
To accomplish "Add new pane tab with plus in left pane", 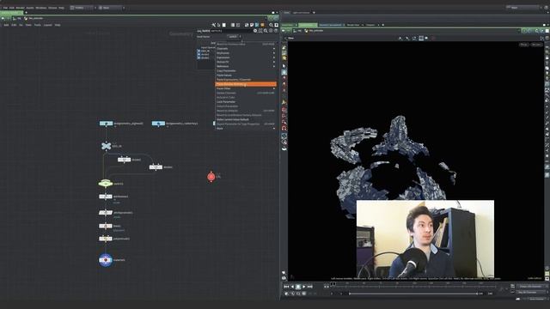I will [x=26, y=13].
